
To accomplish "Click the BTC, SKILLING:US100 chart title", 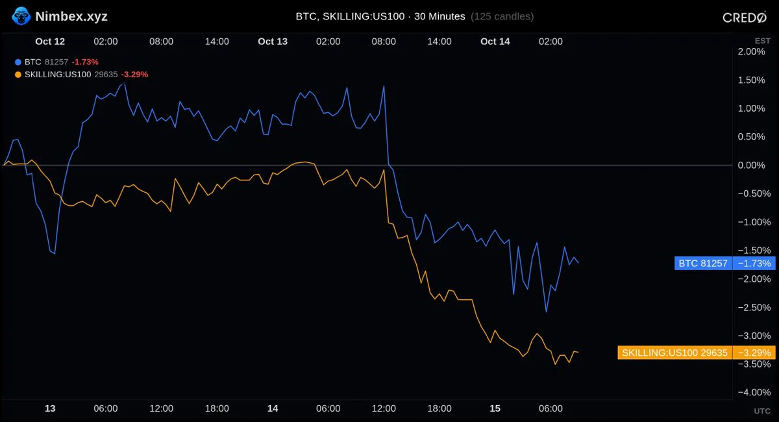I will [351, 17].
